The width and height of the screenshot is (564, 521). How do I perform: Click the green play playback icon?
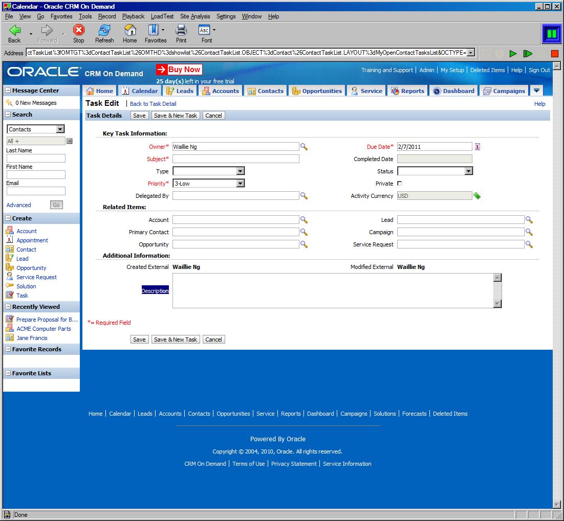(x=513, y=54)
